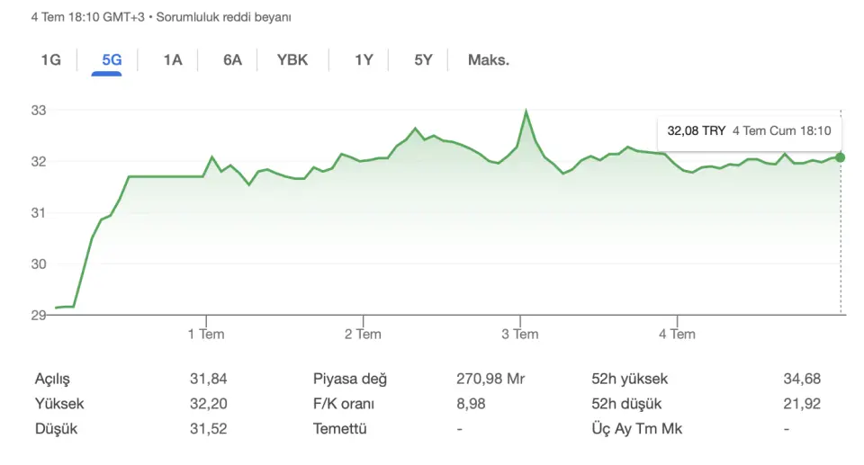Click the Piyasa değ value 270,98 Mr

tap(490, 379)
